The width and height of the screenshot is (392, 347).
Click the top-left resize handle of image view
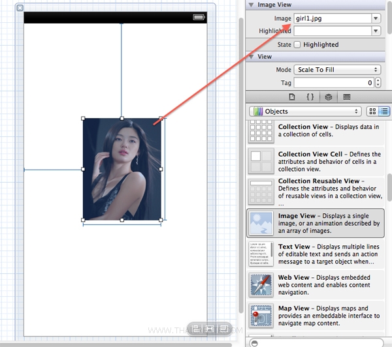[83, 118]
